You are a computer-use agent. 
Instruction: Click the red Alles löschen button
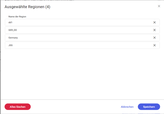coord(17,107)
